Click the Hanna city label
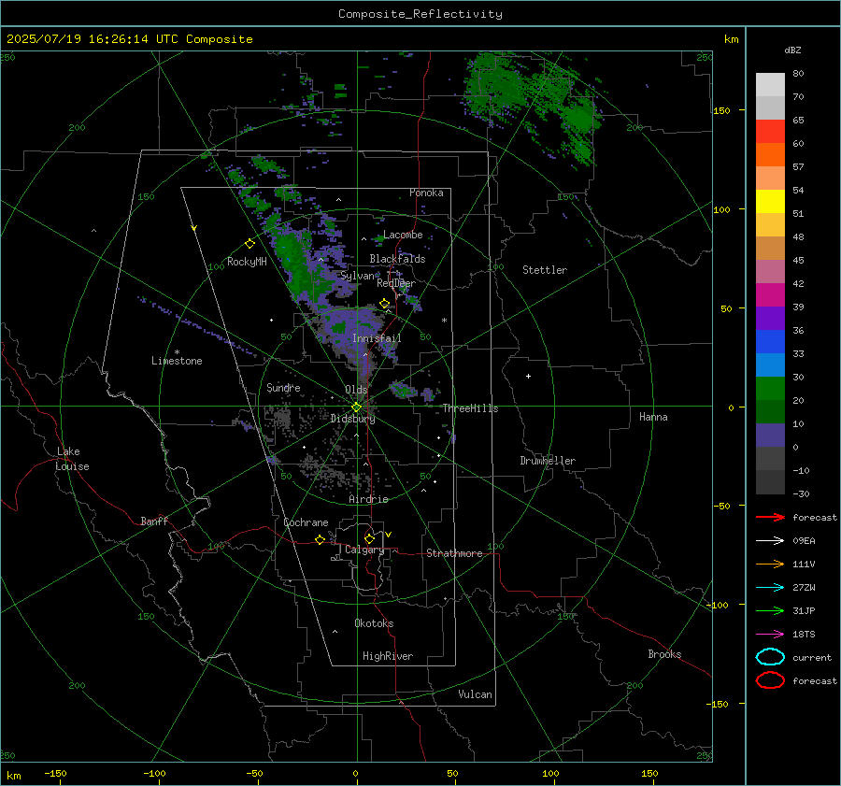Viewport: 841px width, 786px height. point(653,417)
